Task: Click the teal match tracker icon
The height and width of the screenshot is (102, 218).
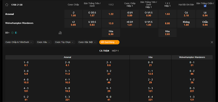Action: point(16,33)
